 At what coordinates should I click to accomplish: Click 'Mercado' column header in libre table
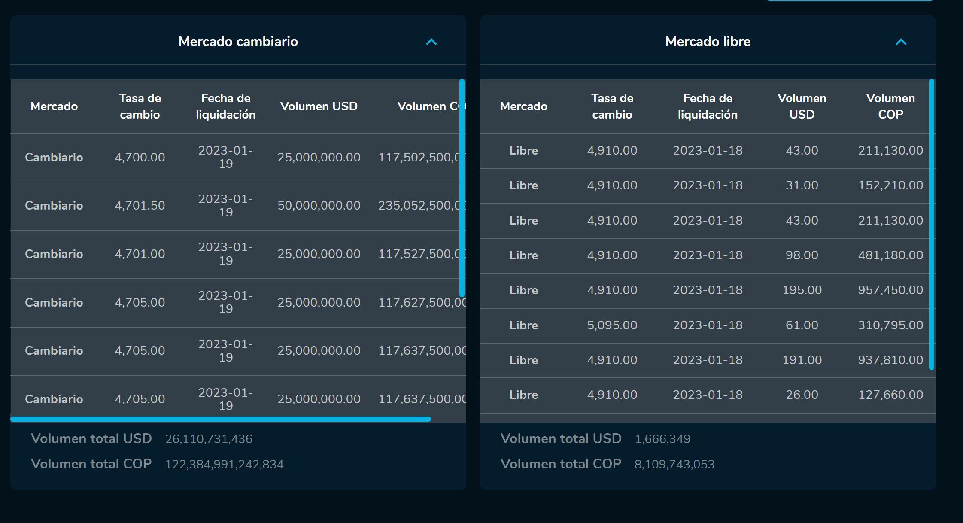[523, 106]
